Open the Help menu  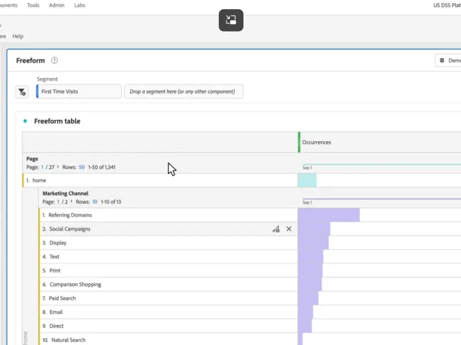(18, 36)
